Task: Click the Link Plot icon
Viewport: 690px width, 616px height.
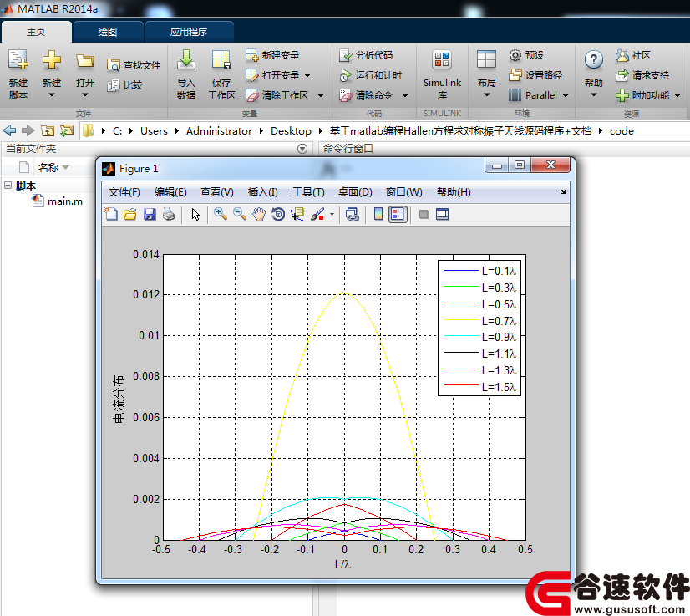Action: coord(352,215)
